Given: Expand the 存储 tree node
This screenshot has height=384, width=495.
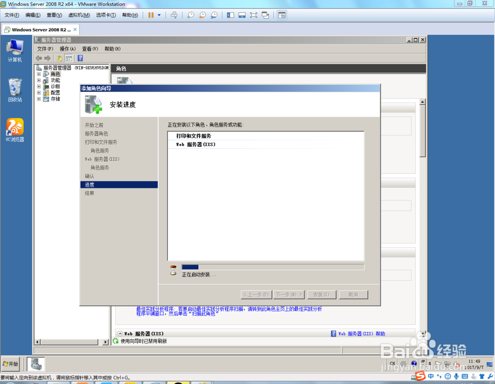Looking at the screenshot, I should [39, 99].
